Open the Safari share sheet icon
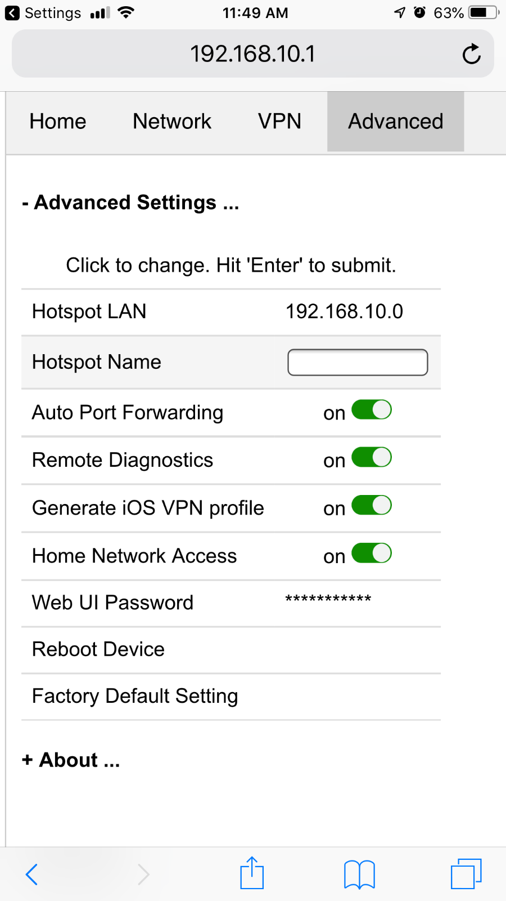The image size is (506, 901). [252, 873]
